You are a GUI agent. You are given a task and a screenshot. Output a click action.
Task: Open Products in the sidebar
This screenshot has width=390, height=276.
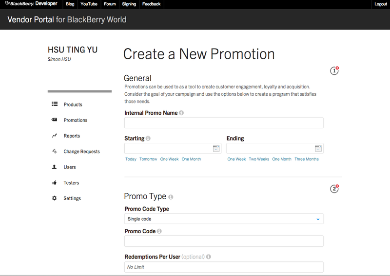click(73, 104)
